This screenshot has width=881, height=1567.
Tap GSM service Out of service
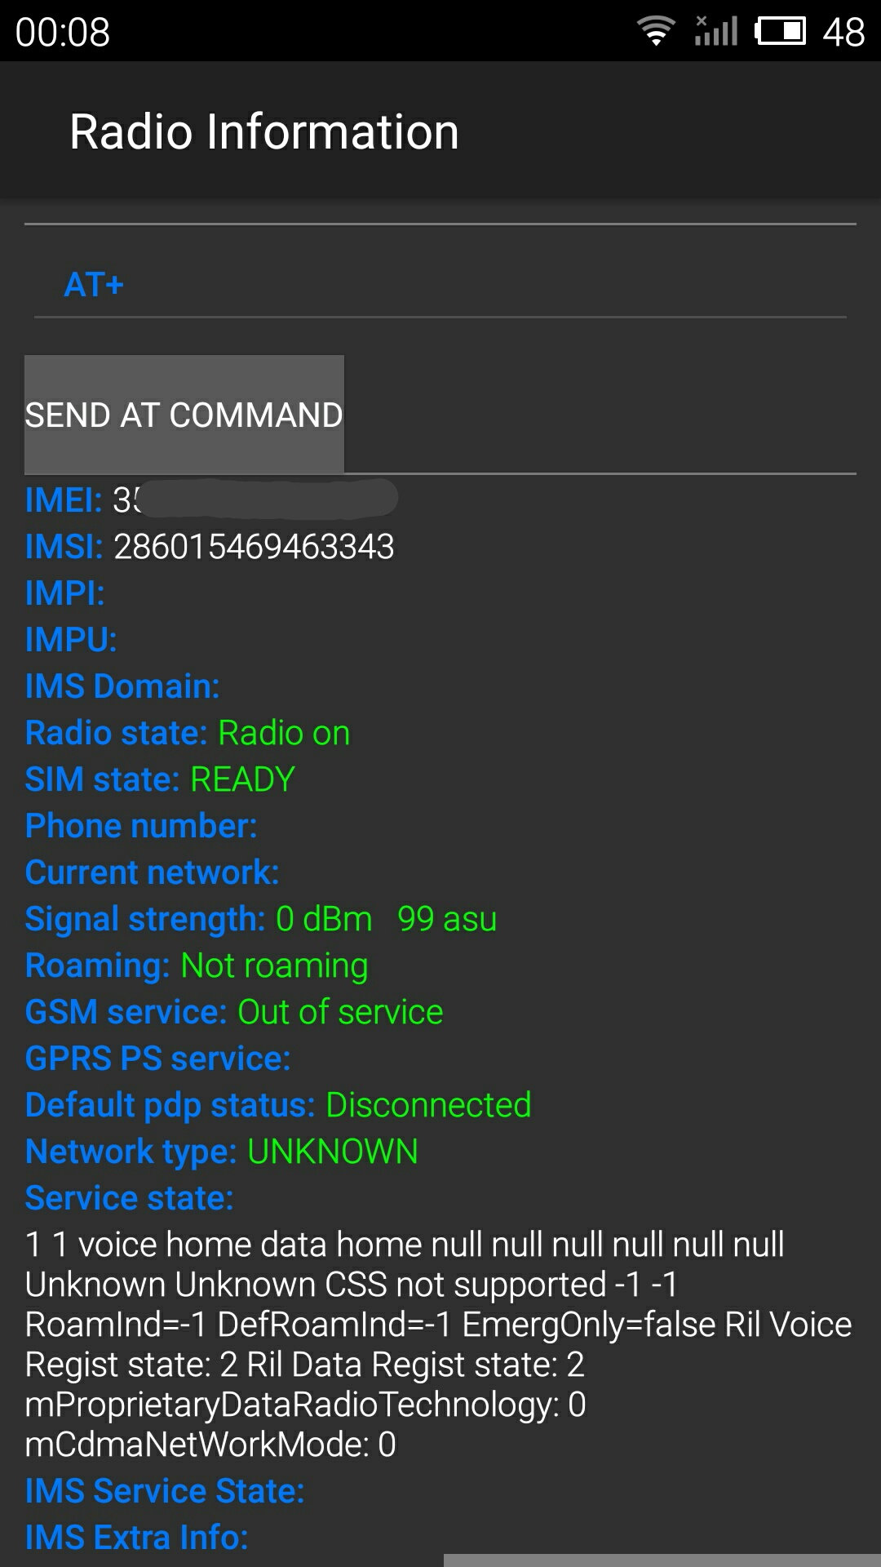tap(234, 1012)
